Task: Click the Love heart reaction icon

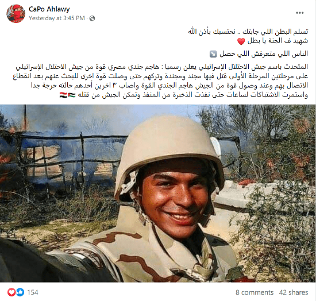Action: (x=11, y=292)
